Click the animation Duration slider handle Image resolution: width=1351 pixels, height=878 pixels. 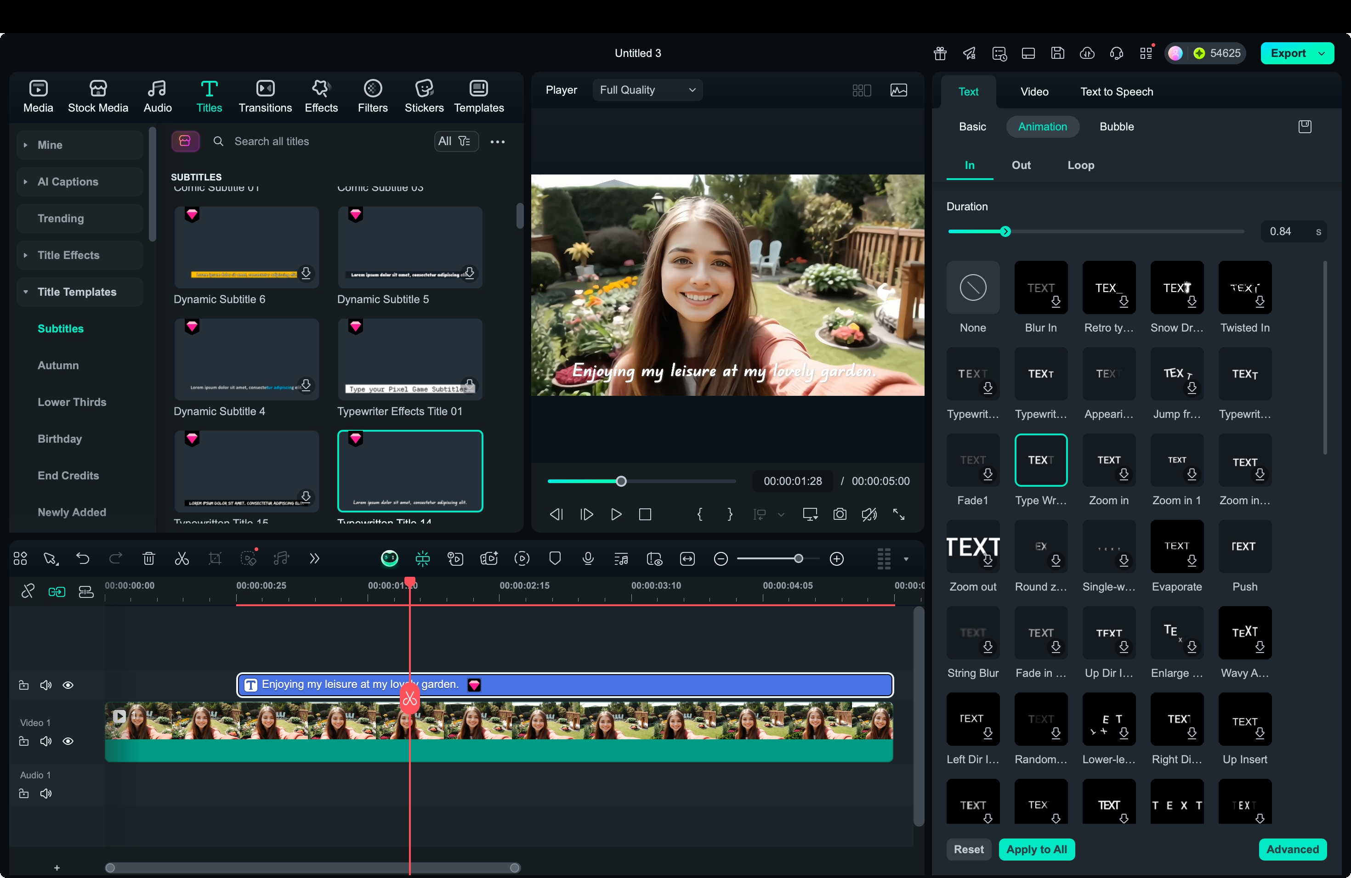[x=1005, y=231]
